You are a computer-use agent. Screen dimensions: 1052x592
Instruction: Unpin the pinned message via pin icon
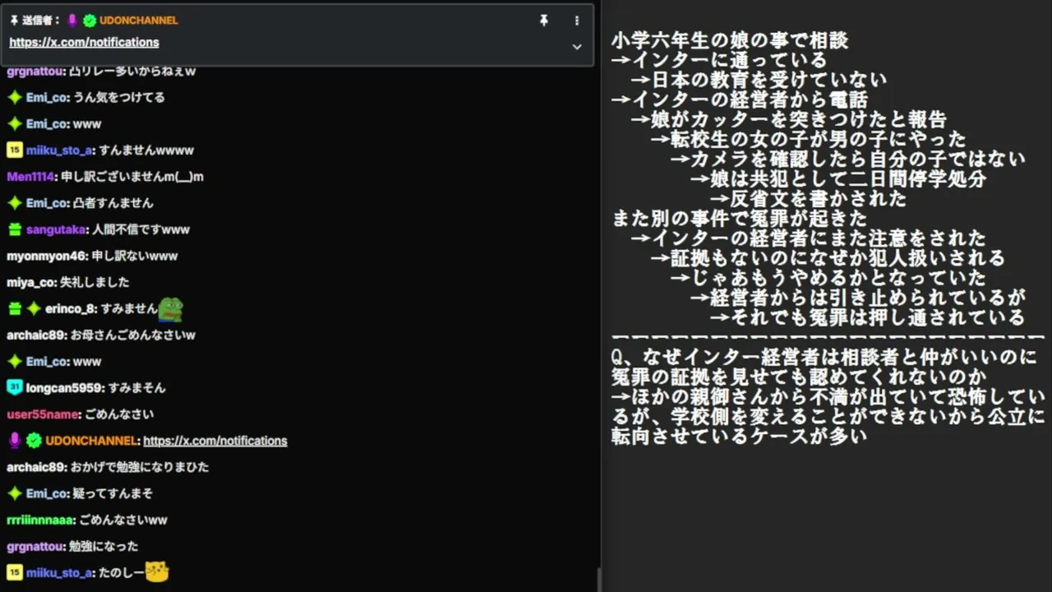coord(543,21)
